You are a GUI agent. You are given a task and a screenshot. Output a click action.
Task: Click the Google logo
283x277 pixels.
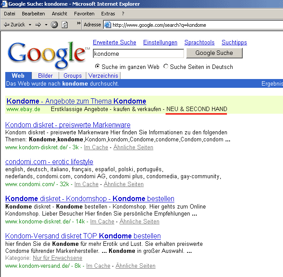coord(48,55)
